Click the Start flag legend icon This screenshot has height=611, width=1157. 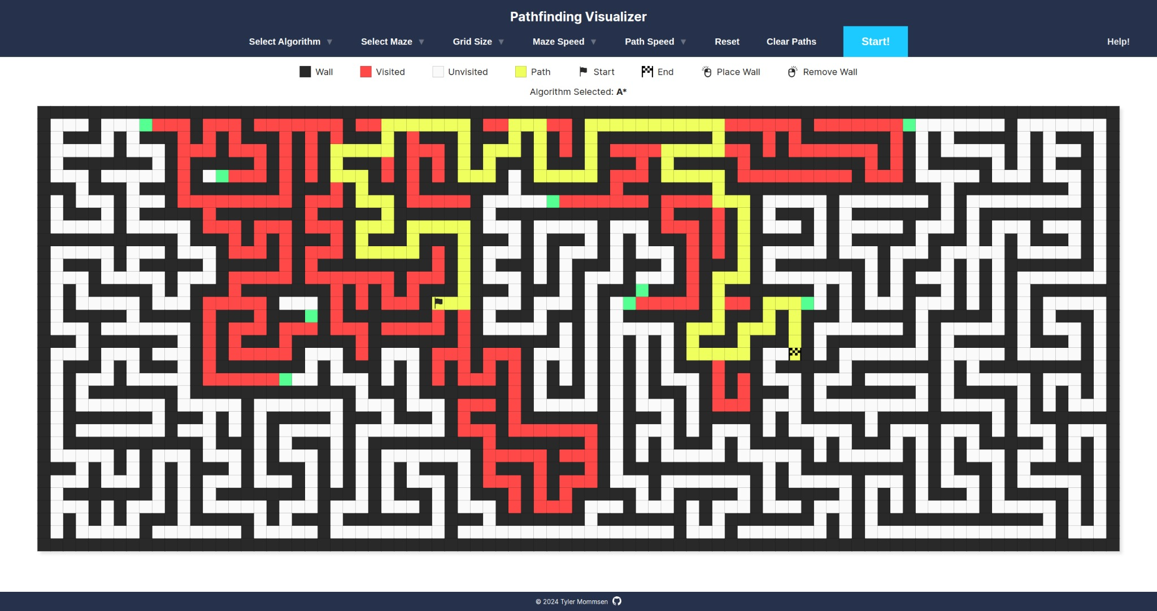(583, 72)
